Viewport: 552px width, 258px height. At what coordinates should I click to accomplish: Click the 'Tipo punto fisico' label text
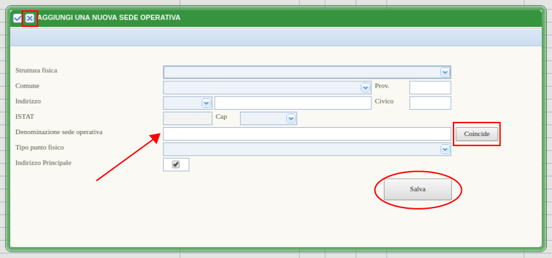click(x=40, y=148)
